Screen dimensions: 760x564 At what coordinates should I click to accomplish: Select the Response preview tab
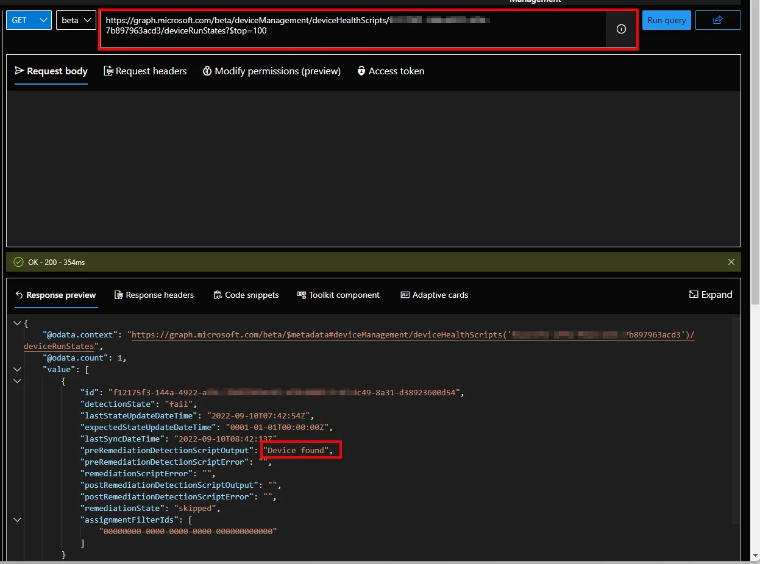(55, 295)
